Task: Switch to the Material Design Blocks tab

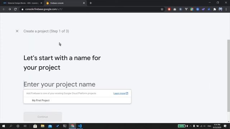Action: pyautogui.click(x=22, y=3)
